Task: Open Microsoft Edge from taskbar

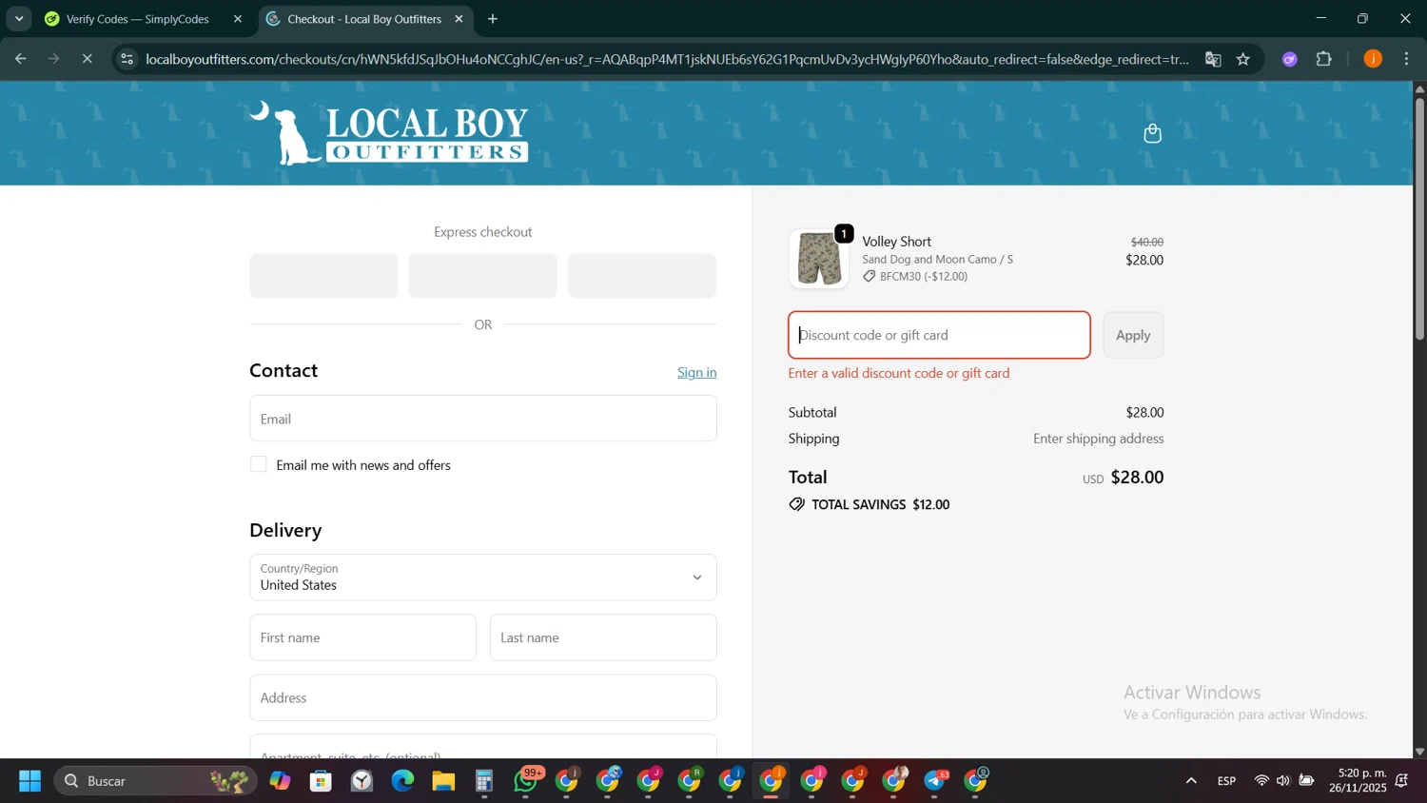Action: click(402, 781)
